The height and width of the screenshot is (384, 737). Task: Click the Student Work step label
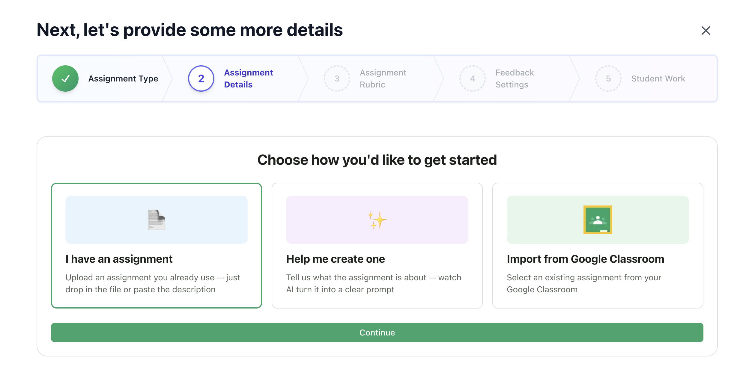pyautogui.click(x=658, y=78)
